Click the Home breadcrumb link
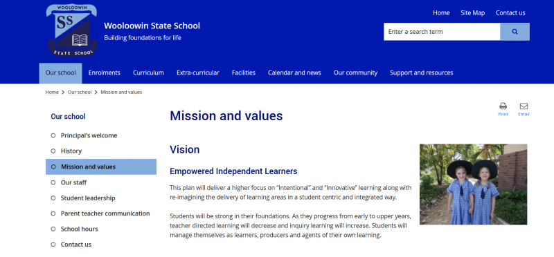Viewport: 554px width, 257px height. tap(52, 93)
